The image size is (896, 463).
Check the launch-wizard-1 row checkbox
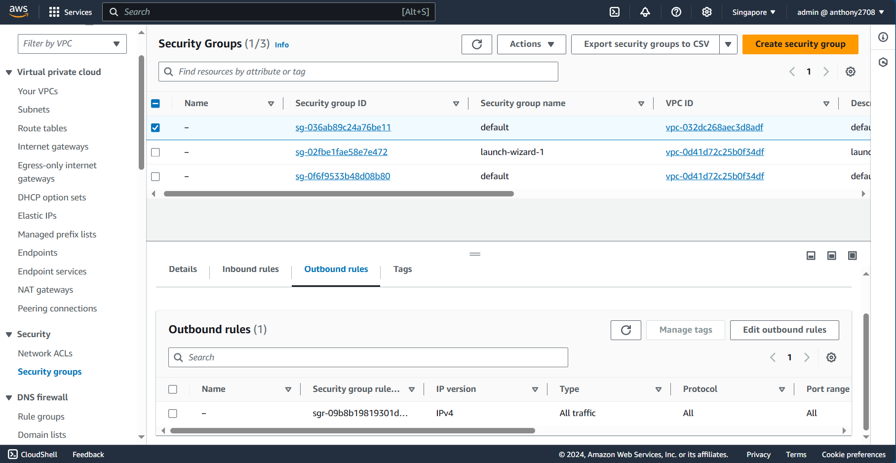[156, 152]
